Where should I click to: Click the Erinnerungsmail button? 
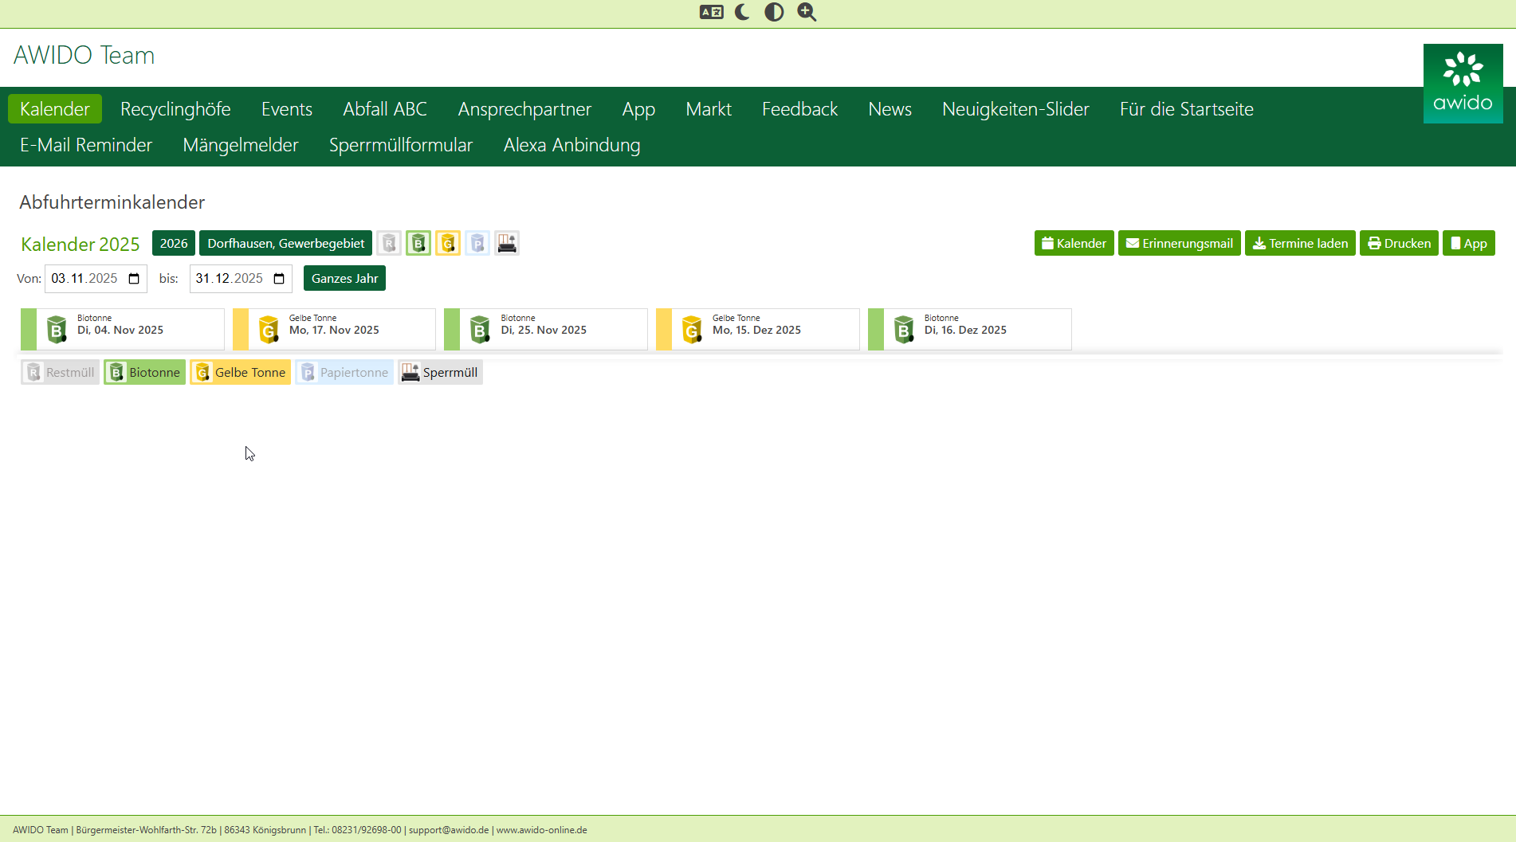point(1179,243)
